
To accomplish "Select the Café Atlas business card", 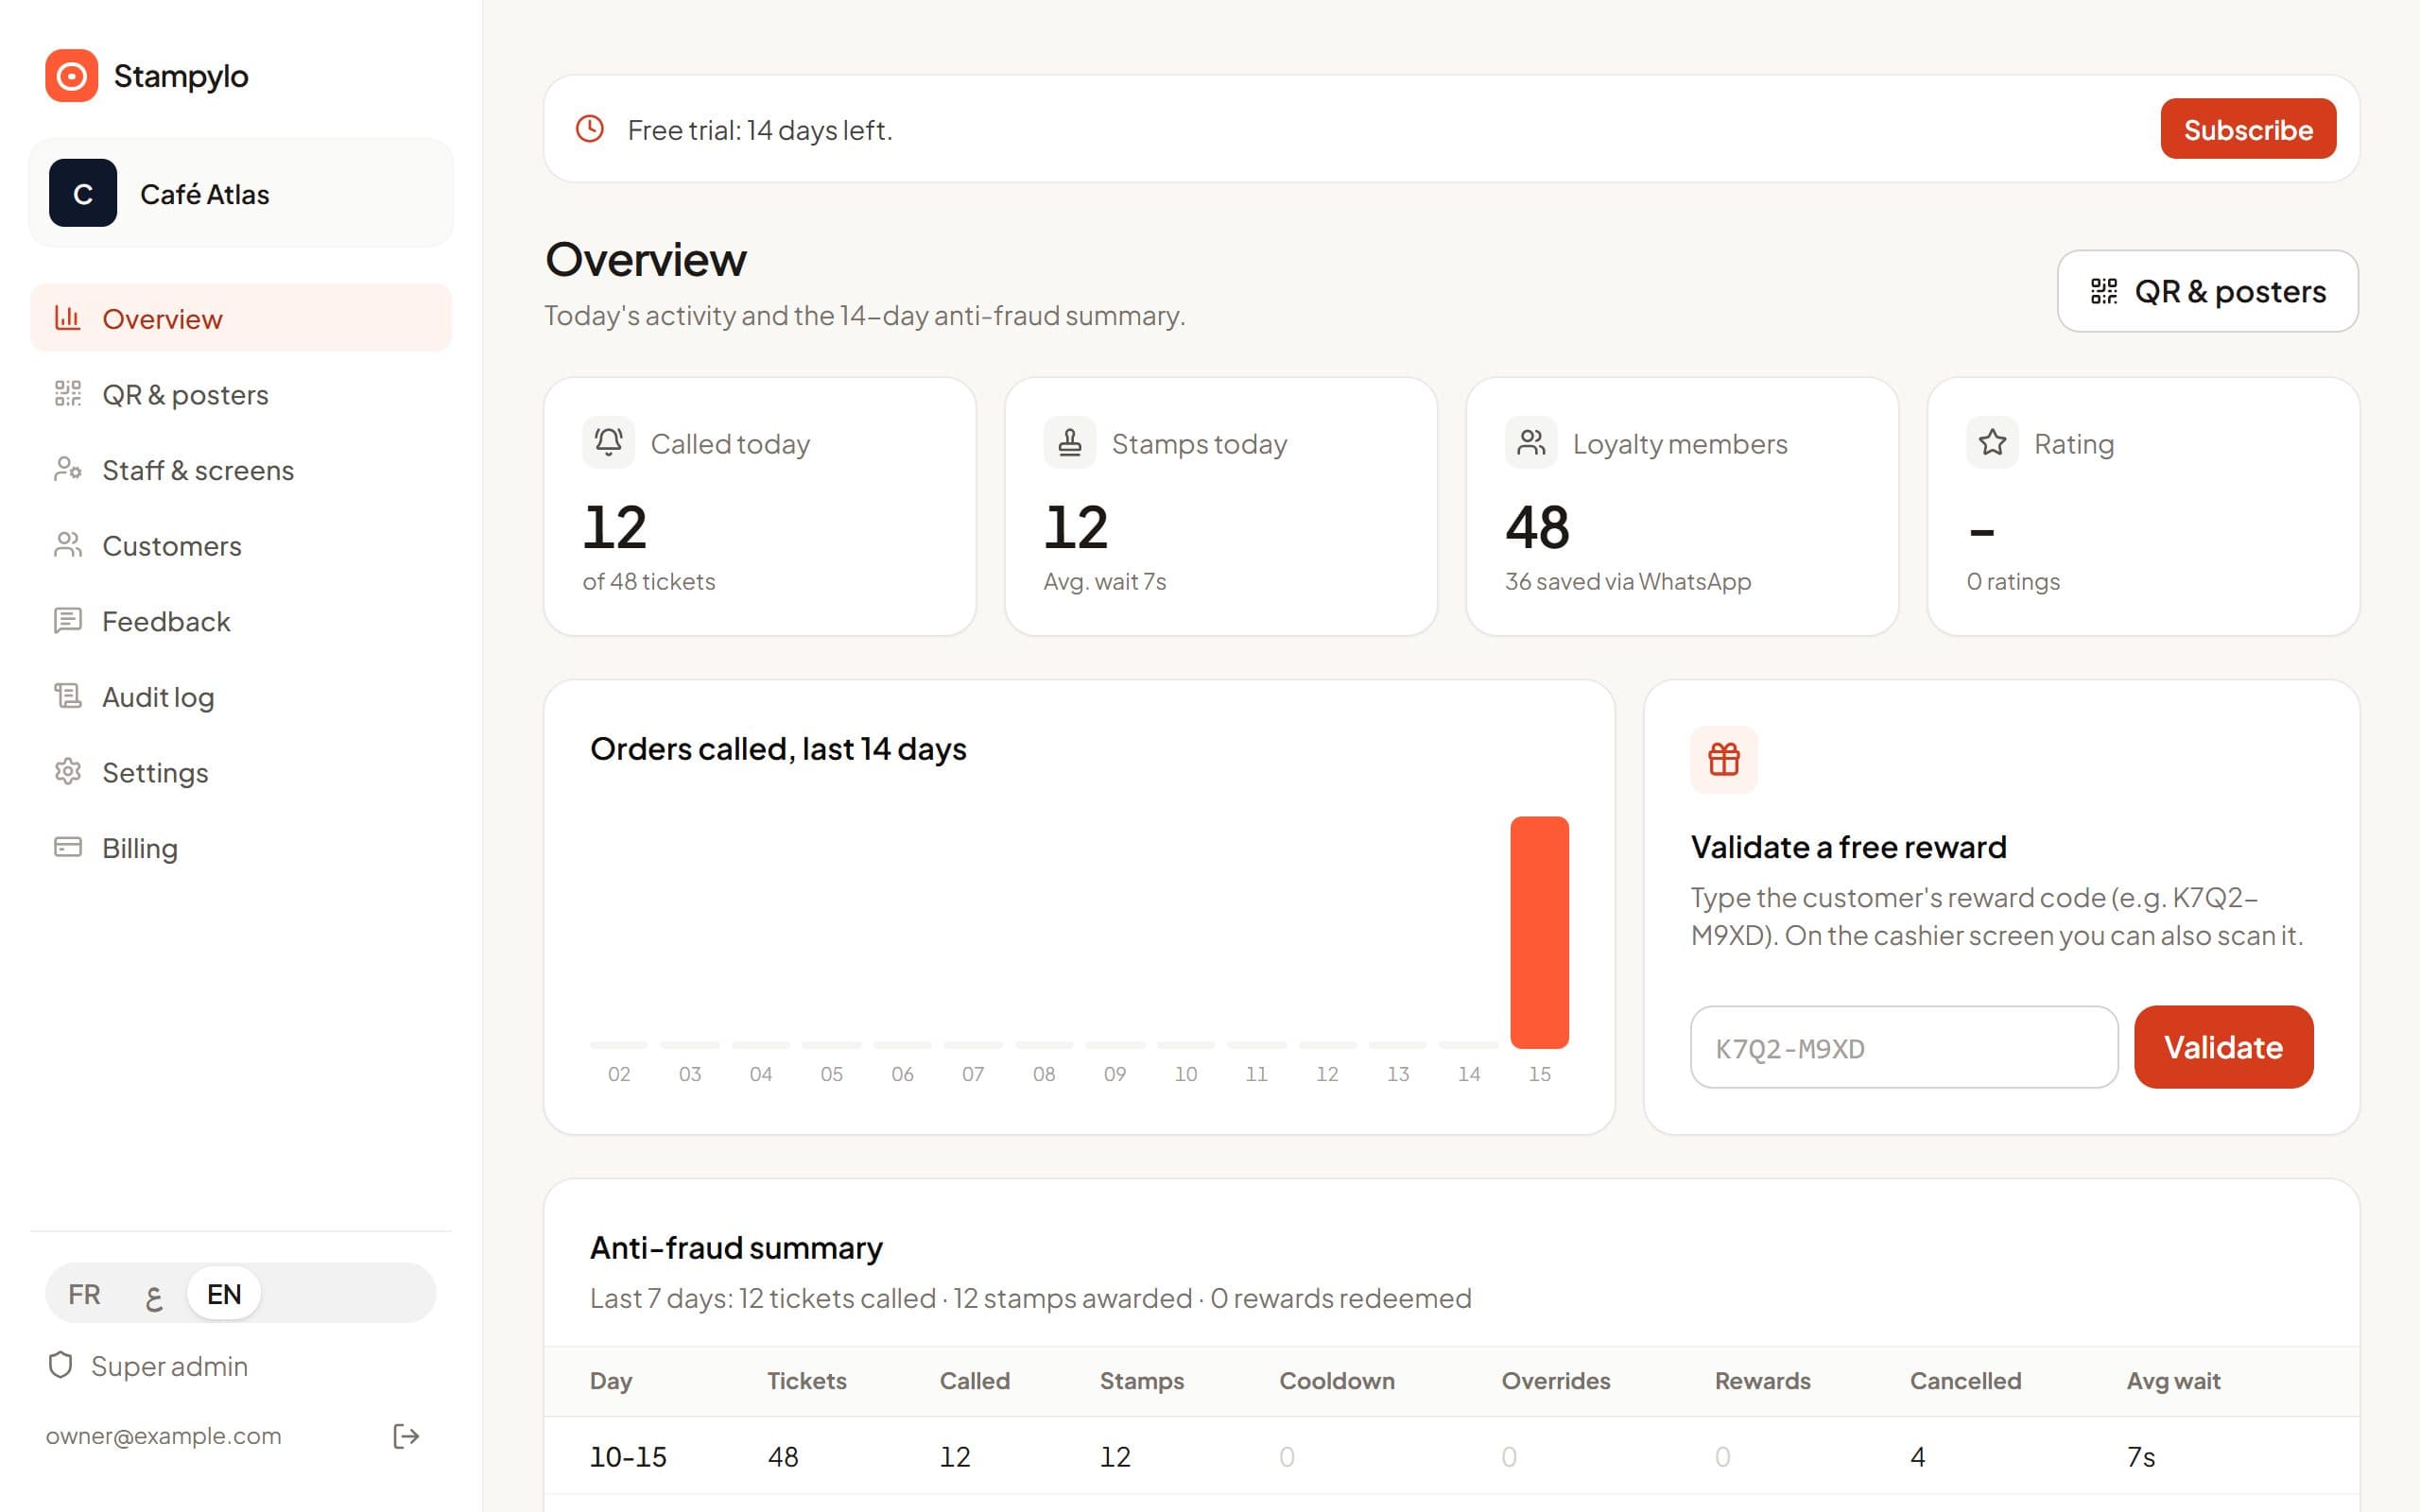I will pos(241,193).
